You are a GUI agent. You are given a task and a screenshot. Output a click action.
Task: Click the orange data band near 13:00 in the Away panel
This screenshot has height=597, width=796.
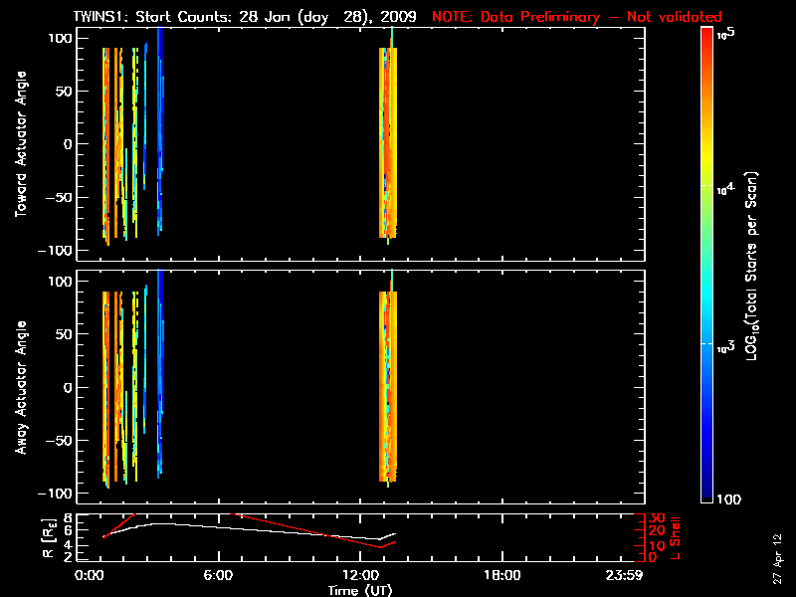point(388,388)
